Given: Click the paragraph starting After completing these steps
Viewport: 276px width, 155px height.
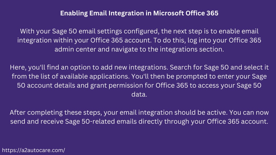Looking at the screenshot, I should pyautogui.click(x=139, y=117).
